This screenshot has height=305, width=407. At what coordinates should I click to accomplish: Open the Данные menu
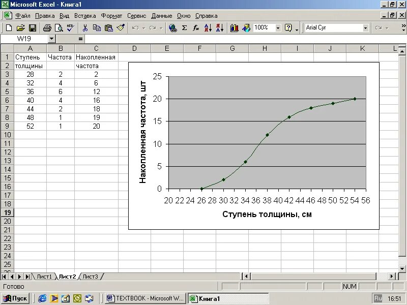[x=161, y=16]
